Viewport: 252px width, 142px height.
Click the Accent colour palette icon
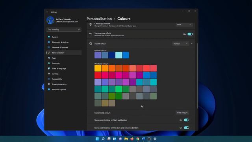pos(91,44)
